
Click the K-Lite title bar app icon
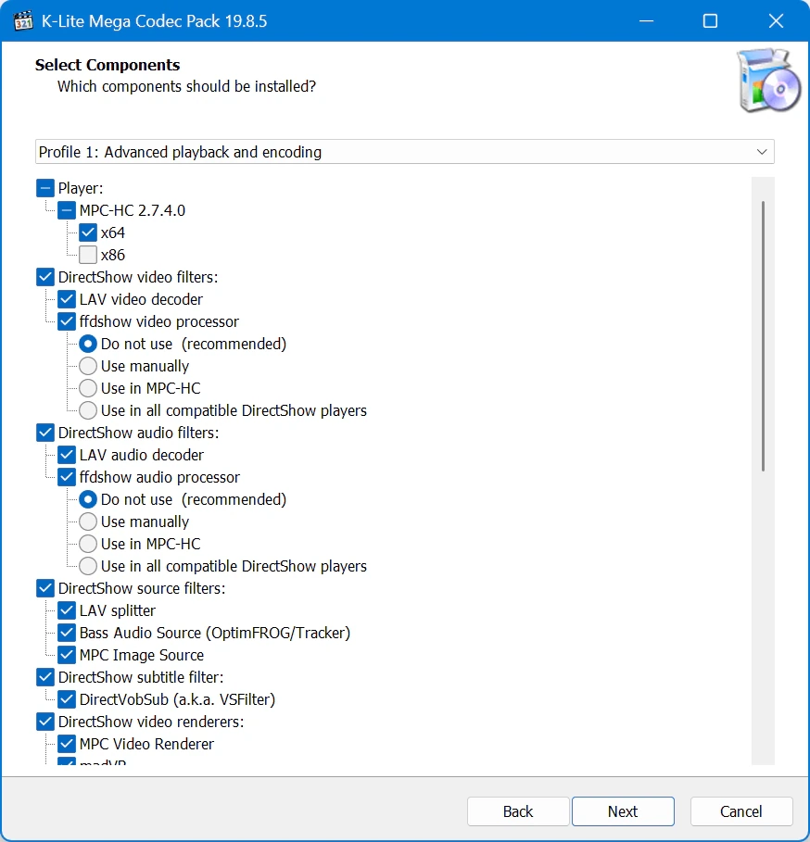click(x=23, y=21)
